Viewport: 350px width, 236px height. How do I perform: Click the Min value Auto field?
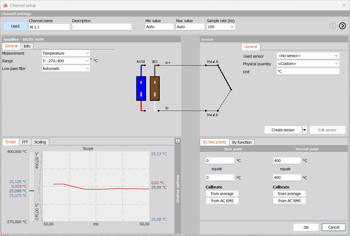click(x=159, y=27)
